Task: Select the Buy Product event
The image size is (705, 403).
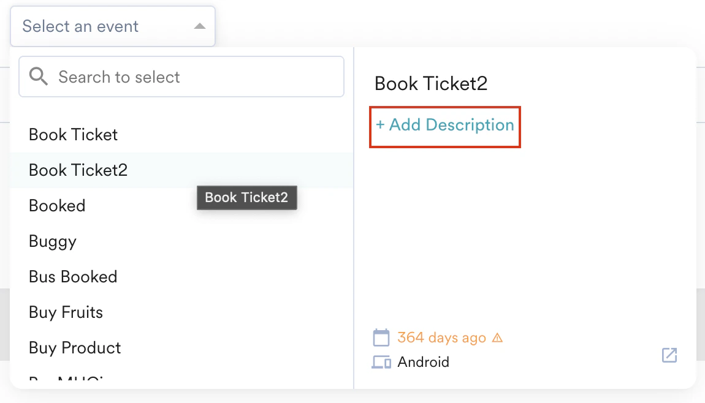Action: pos(75,348)
